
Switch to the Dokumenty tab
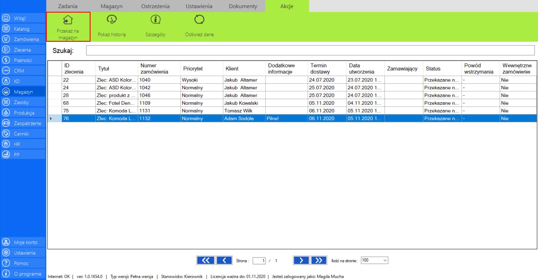[x=243, y=6]
